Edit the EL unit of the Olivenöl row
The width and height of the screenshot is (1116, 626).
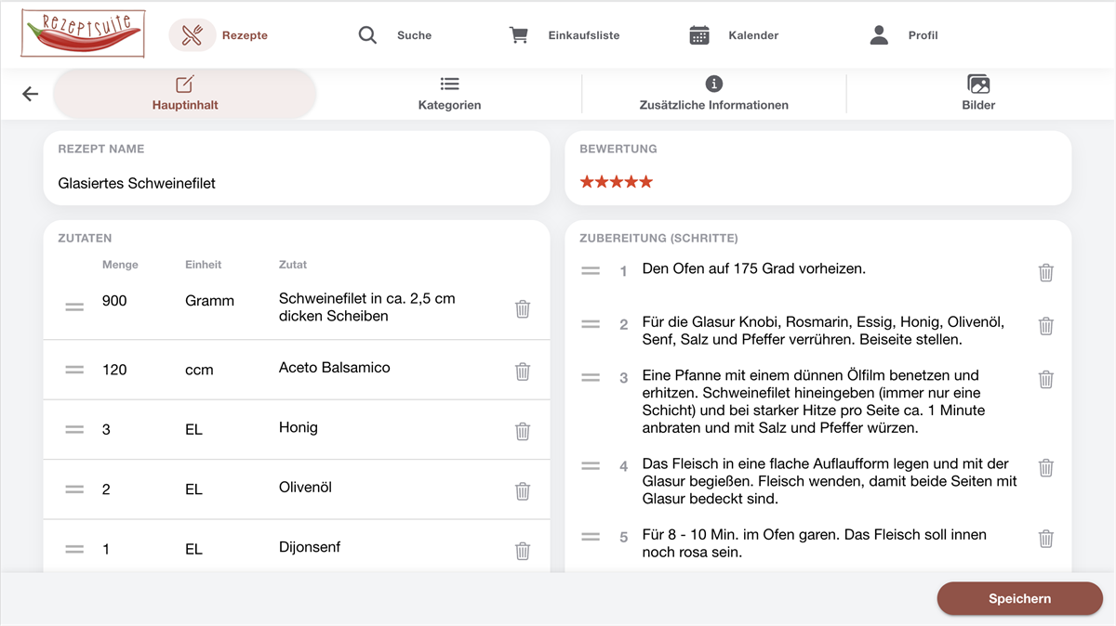(x=193, y=489)
